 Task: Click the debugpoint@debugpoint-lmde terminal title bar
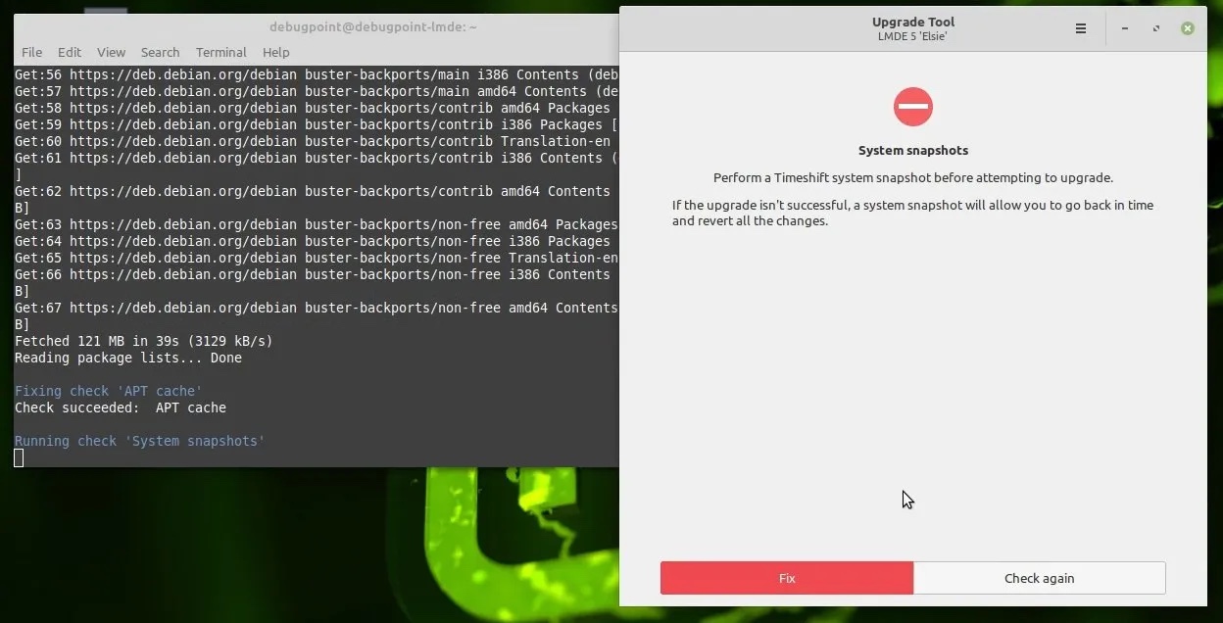(372, 27)
